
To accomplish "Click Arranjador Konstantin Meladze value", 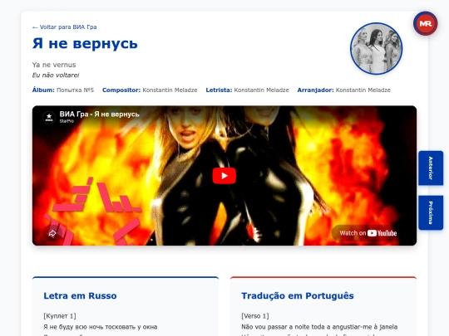I will [363, 90].
